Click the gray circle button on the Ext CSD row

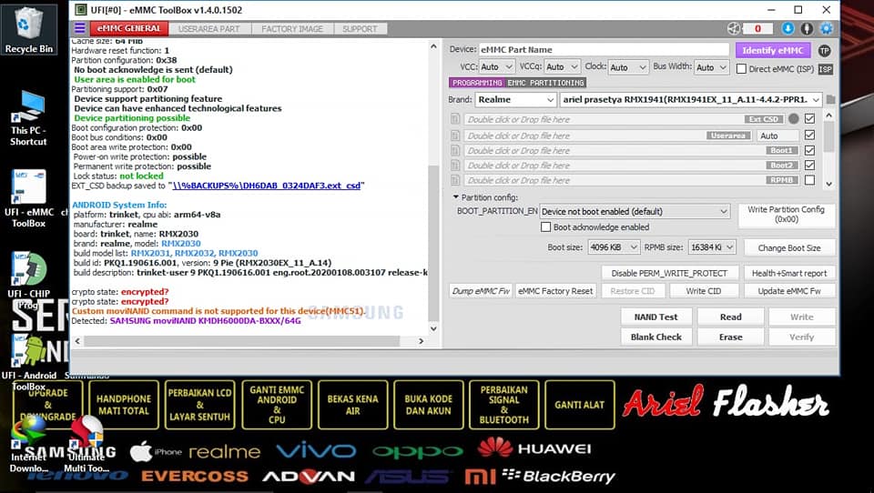(x=794, y=118)
